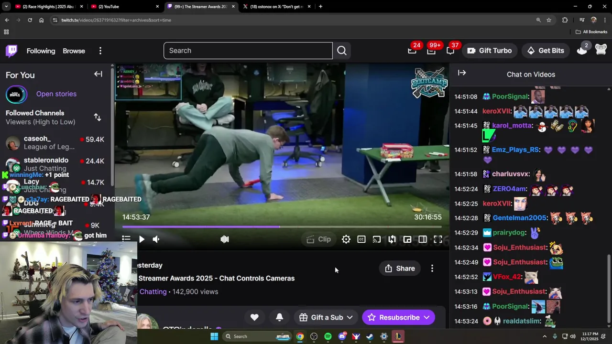
Task: Click prairydog username in chat
Action: click(509, 233)
